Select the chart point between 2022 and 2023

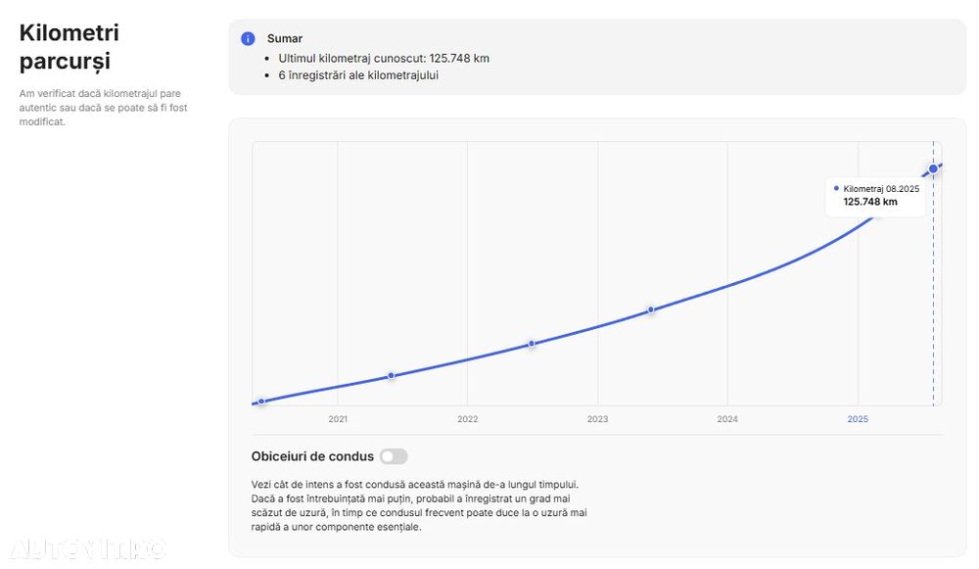pos(532,344)
